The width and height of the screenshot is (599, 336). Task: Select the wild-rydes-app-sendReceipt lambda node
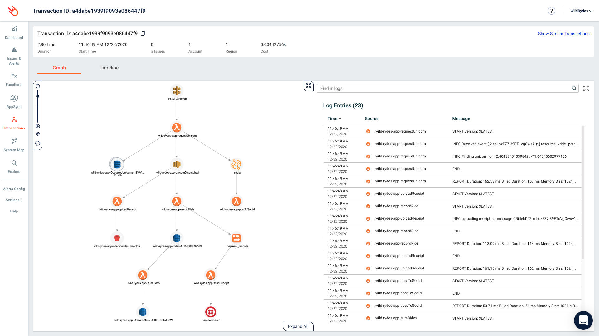coord(211,275)
